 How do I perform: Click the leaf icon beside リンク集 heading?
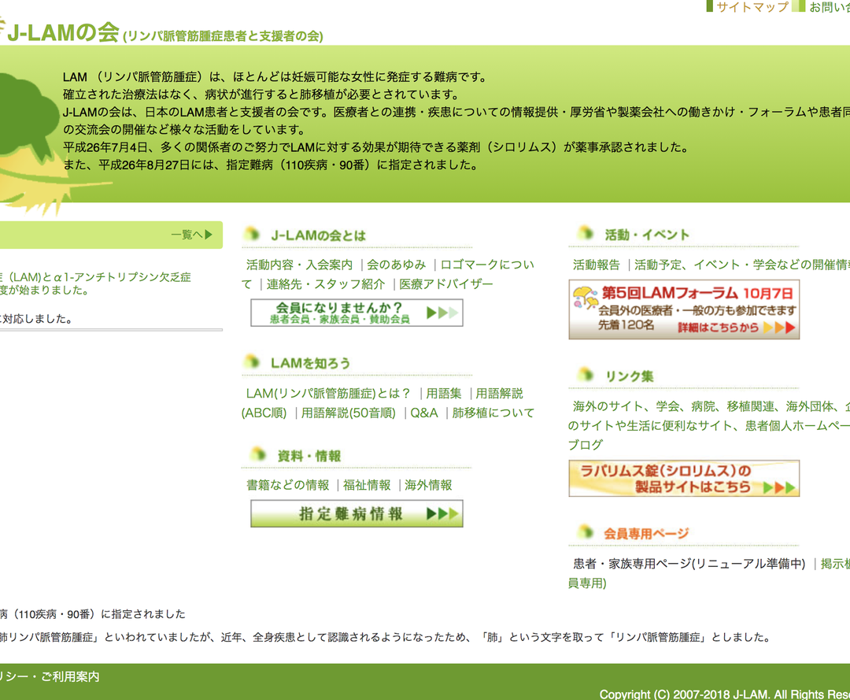coord(583,376)
